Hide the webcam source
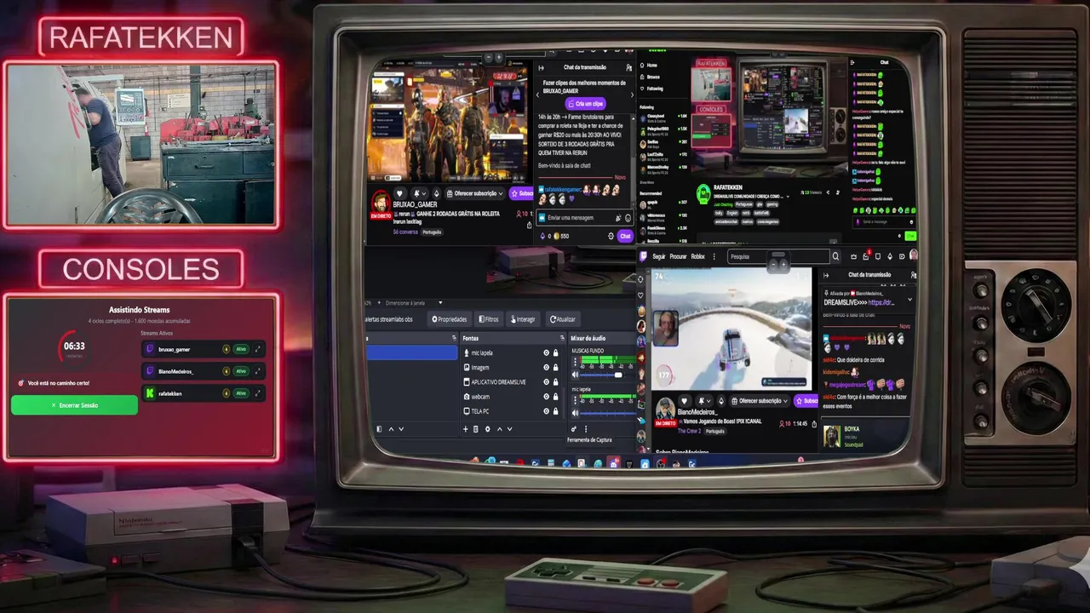Viewport: 1090px width, 613px height. point(547,397)
